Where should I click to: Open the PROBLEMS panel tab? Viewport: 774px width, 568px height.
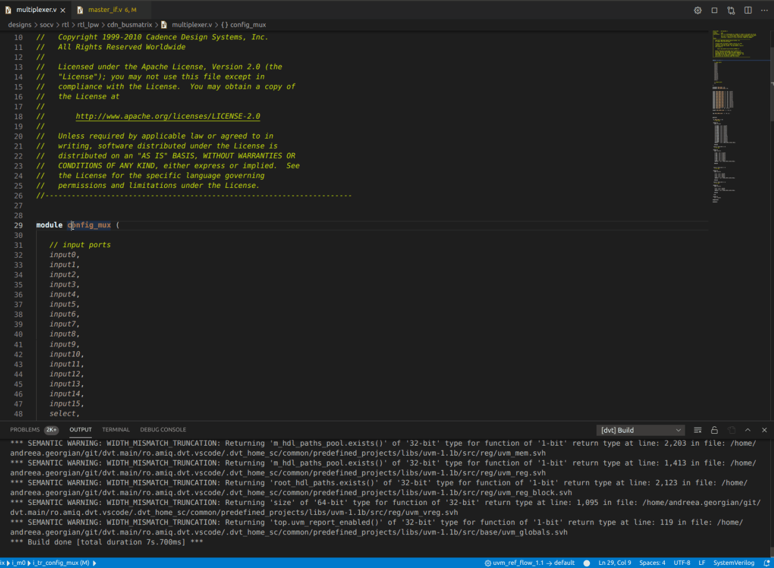25,429
